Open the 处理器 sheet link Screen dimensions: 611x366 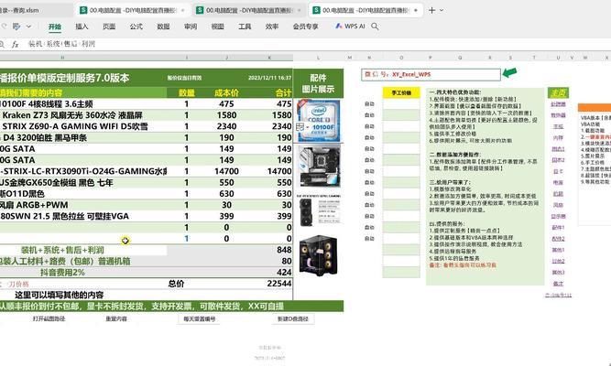558,104
